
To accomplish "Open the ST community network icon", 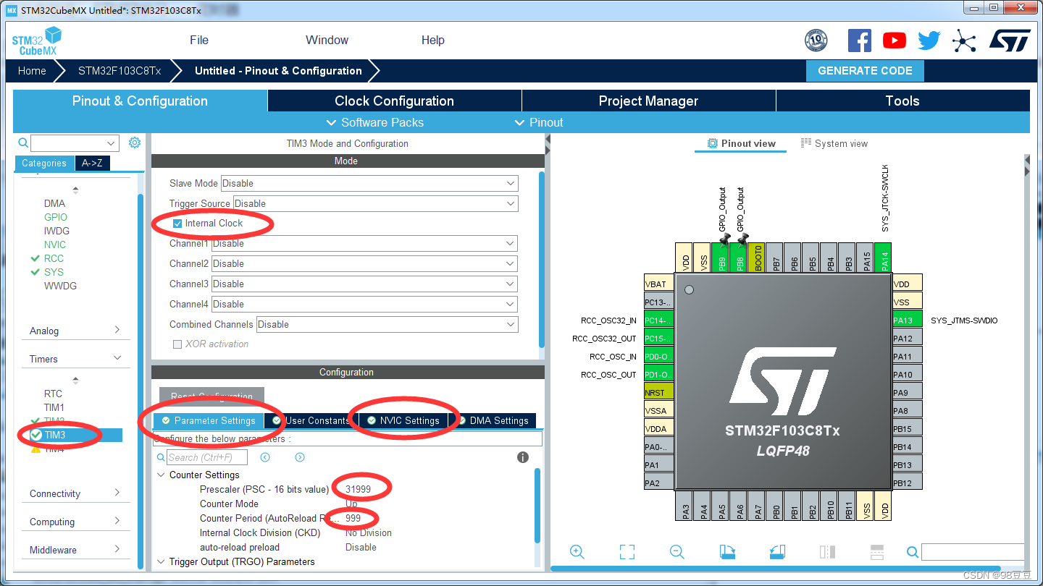I will pos(964,41).
